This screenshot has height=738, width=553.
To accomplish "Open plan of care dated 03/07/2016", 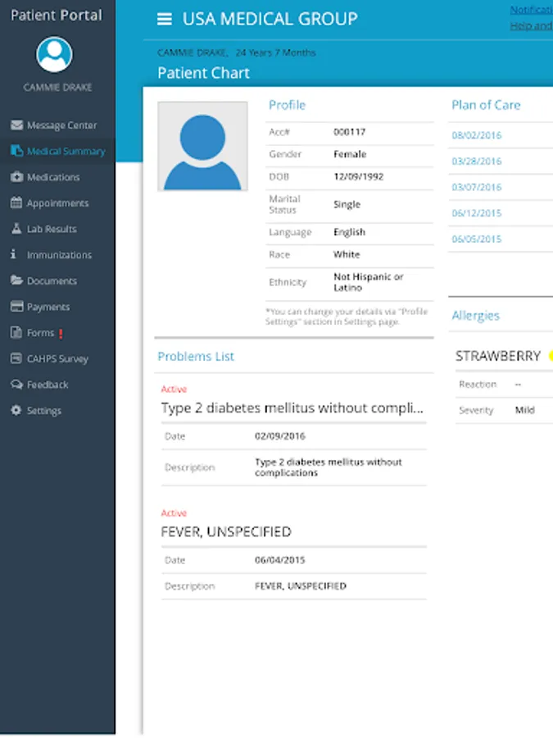I will (x=476, y=187).
